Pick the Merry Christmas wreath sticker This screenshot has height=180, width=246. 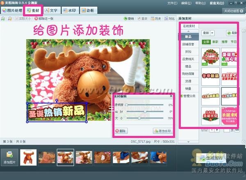210,57
